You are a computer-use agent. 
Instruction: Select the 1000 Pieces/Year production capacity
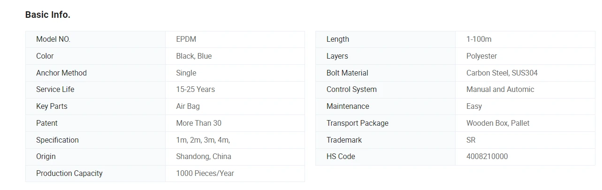pyautogui.click(x=205, y=174)
